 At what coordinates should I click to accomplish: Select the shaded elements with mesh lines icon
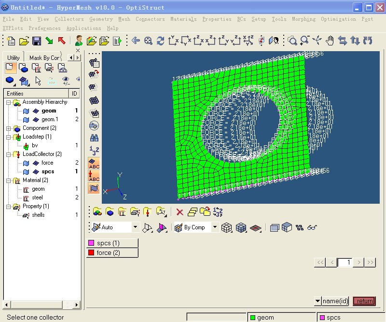pyautogui.click(x=241, y=227)
